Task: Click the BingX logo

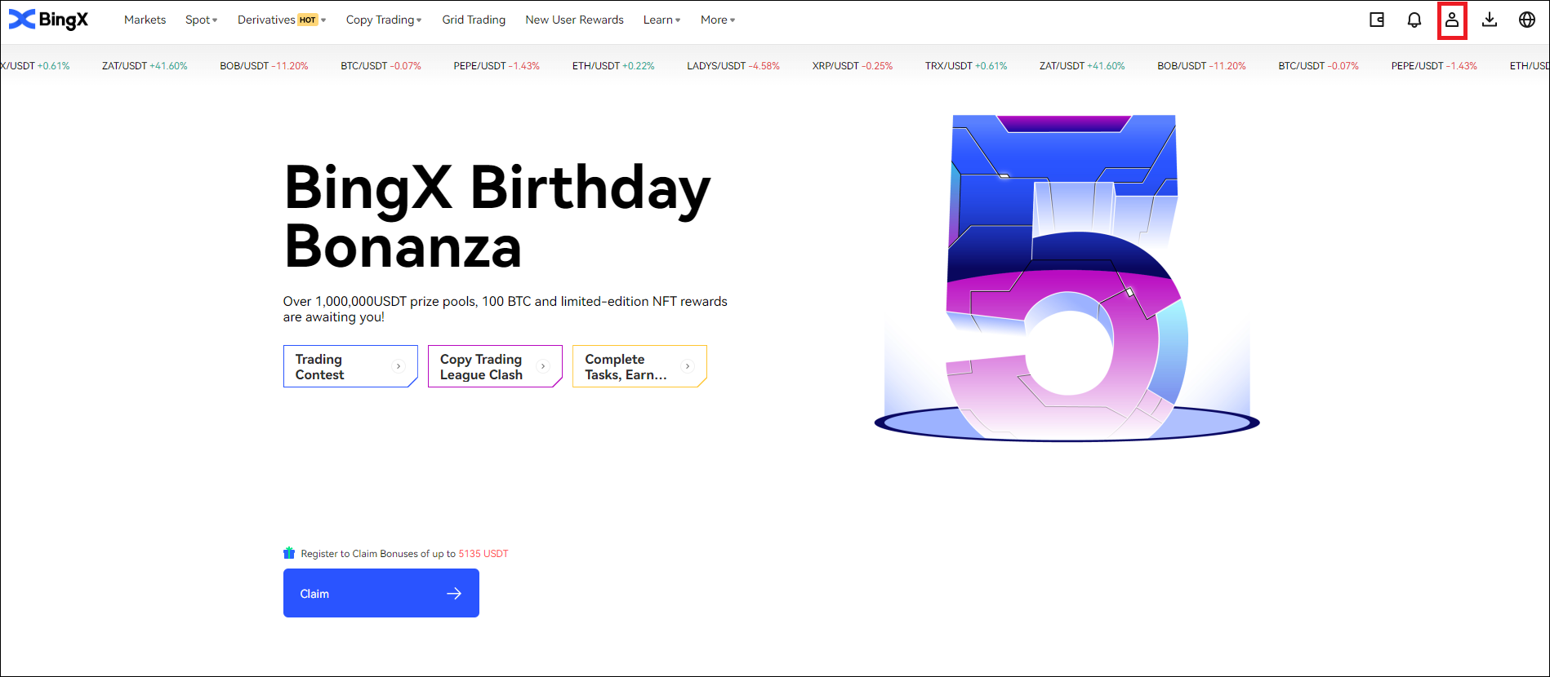Action: [x=48, y=20]
